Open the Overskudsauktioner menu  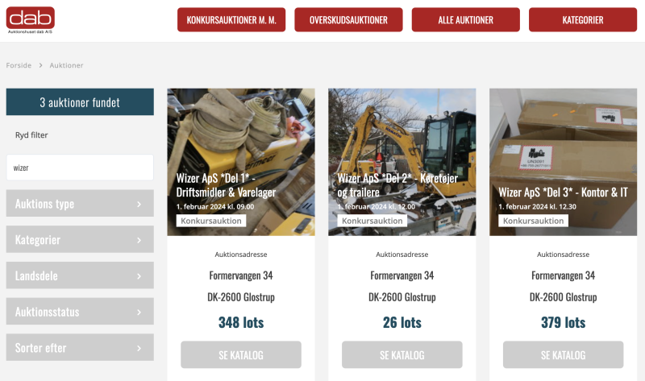[x=348, y=19]
